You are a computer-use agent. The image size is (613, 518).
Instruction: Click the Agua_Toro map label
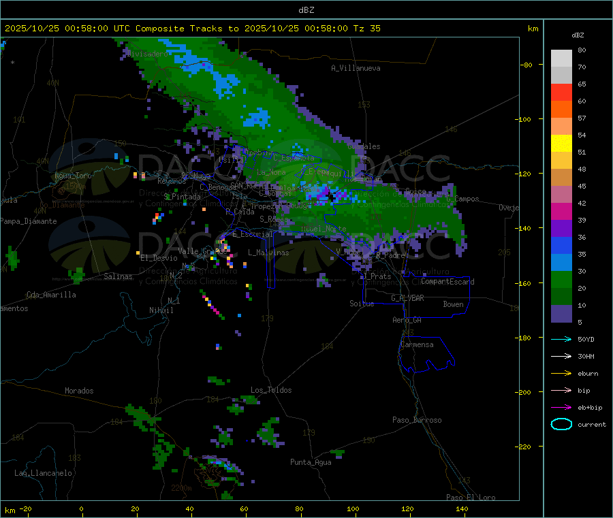click(x=73, y=176)
